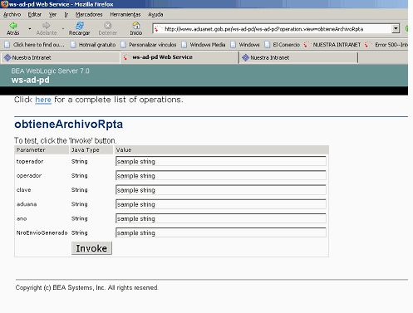Open the Editar menu
The image size is (413, 313).
click(x=35, y=14)
